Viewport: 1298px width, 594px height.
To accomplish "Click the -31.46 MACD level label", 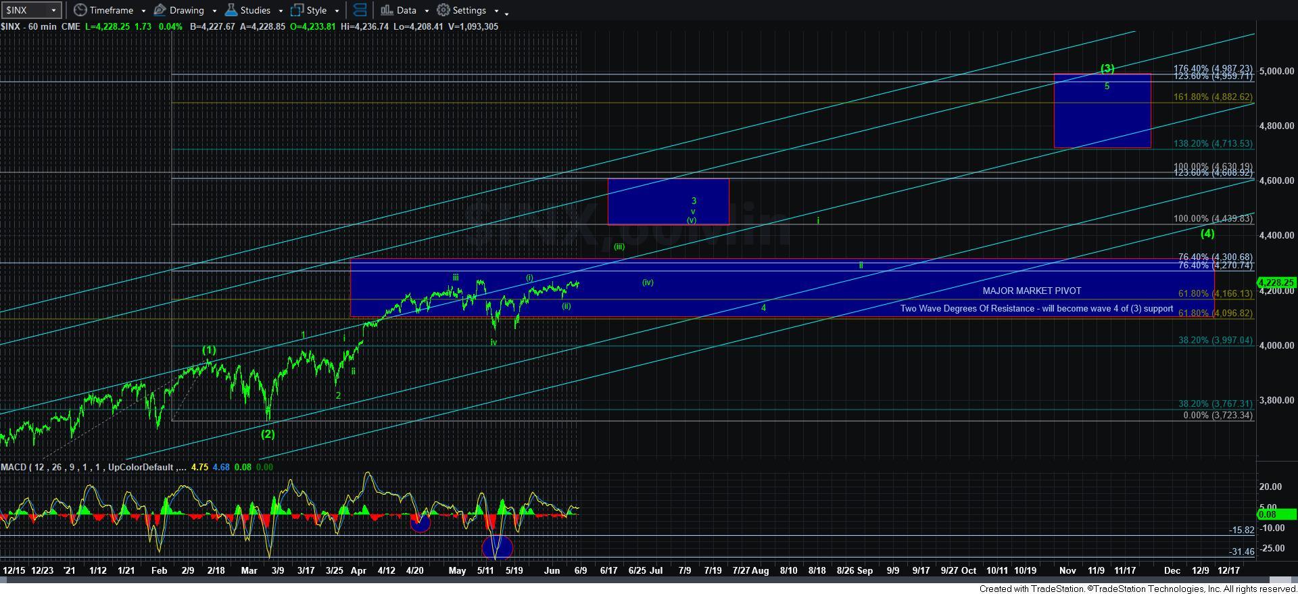I will [1241, 551].
